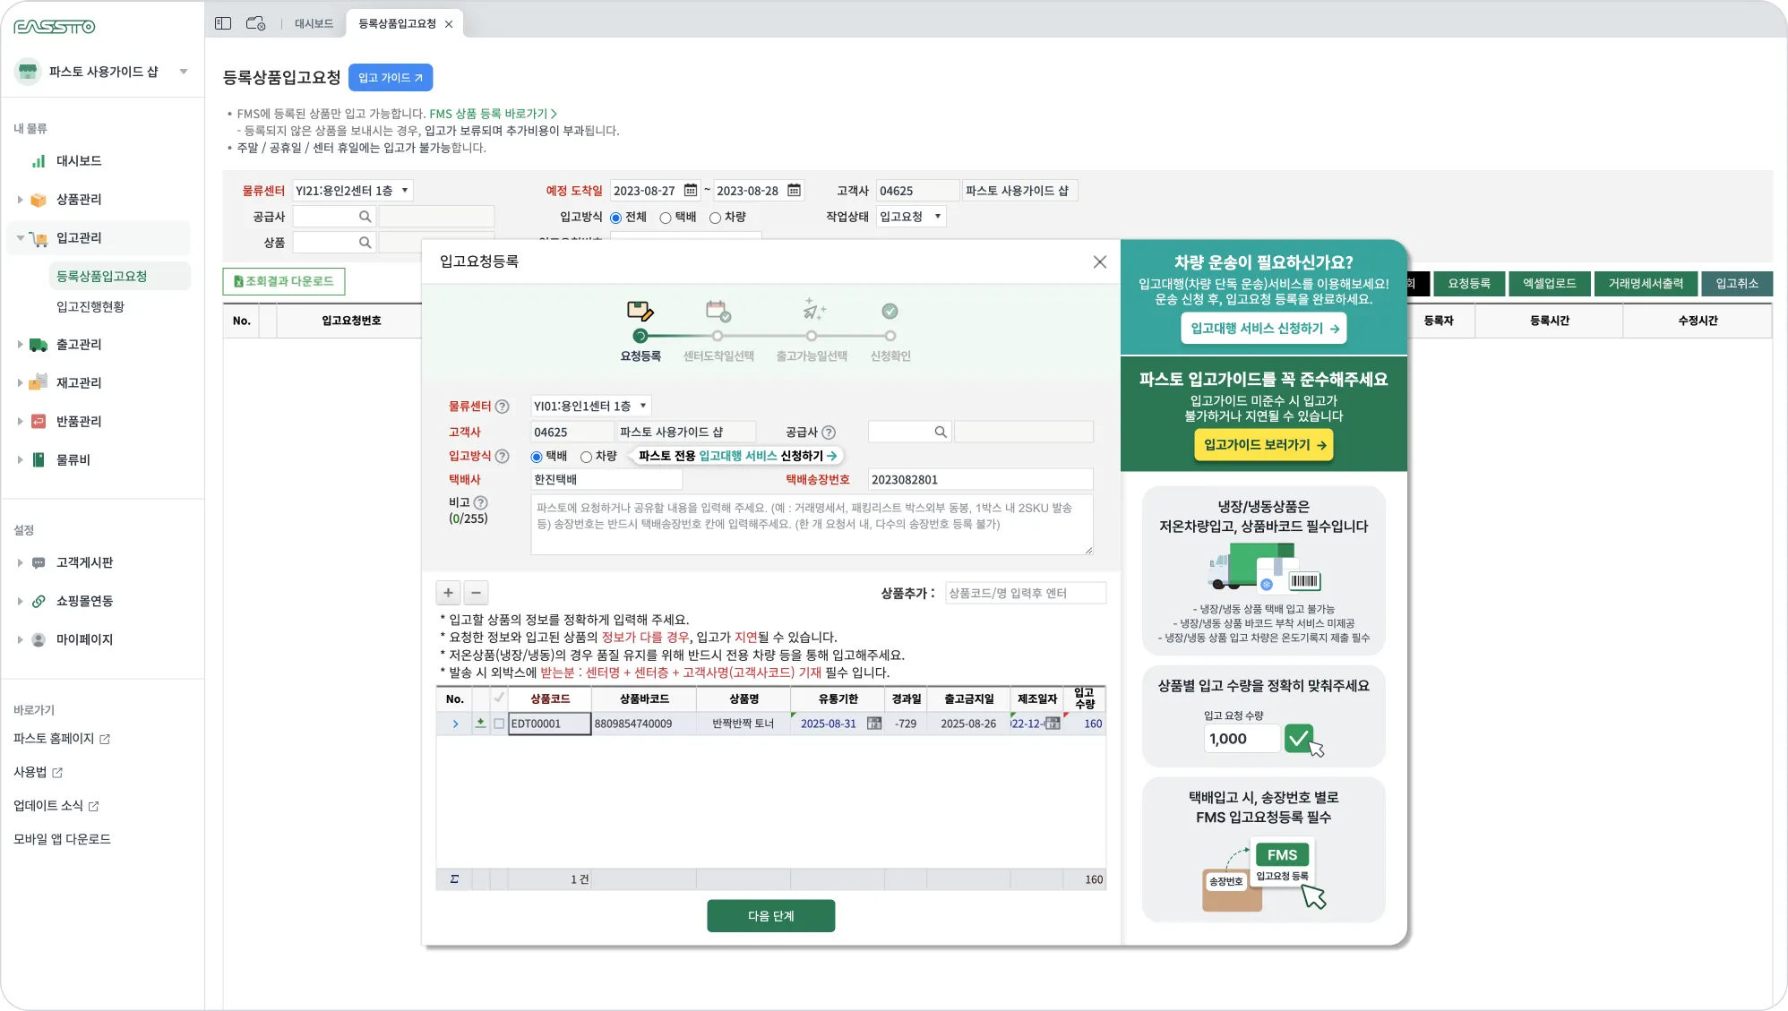
Task: Click the help icon beside 비고
Action: (481, 502)
